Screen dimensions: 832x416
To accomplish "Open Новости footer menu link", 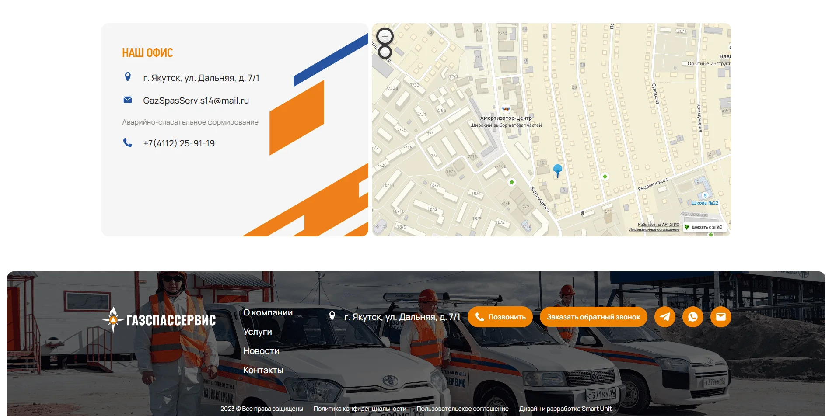I will click(x=261, y=351).
